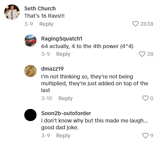The height and width of the screenshot is (146, 157).
Task: Open the Soon2b-outoforder username link
Action: pos(66,113)
